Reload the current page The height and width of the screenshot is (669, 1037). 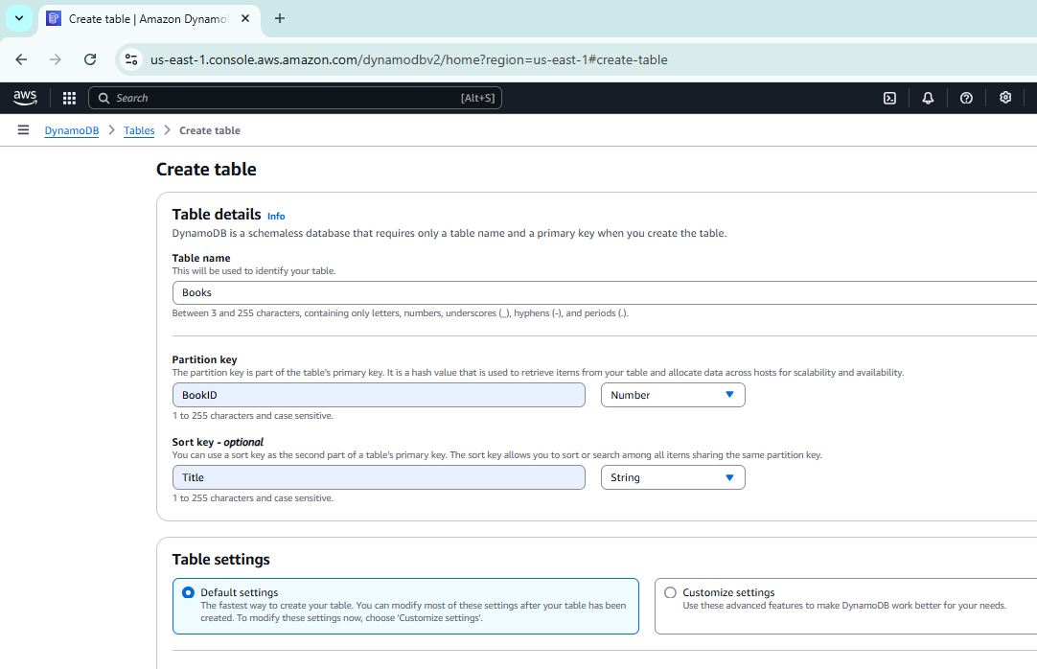click(x=90, y=59)
